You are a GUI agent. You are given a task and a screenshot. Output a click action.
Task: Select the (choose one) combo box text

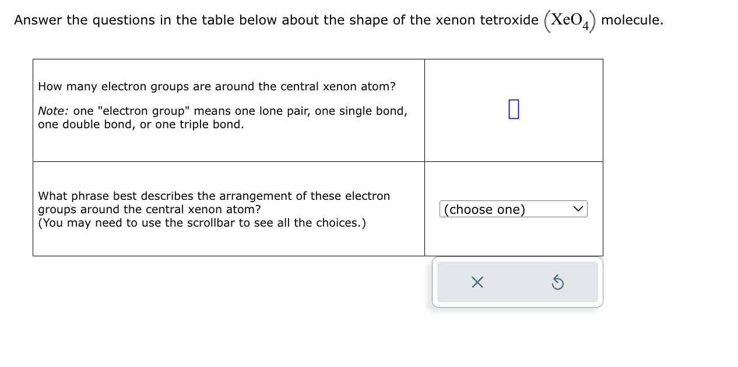pos(484,209)
